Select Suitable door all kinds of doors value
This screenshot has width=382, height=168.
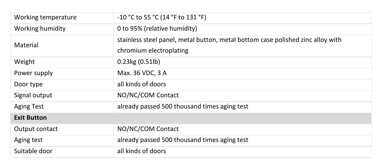coord(141,151)
